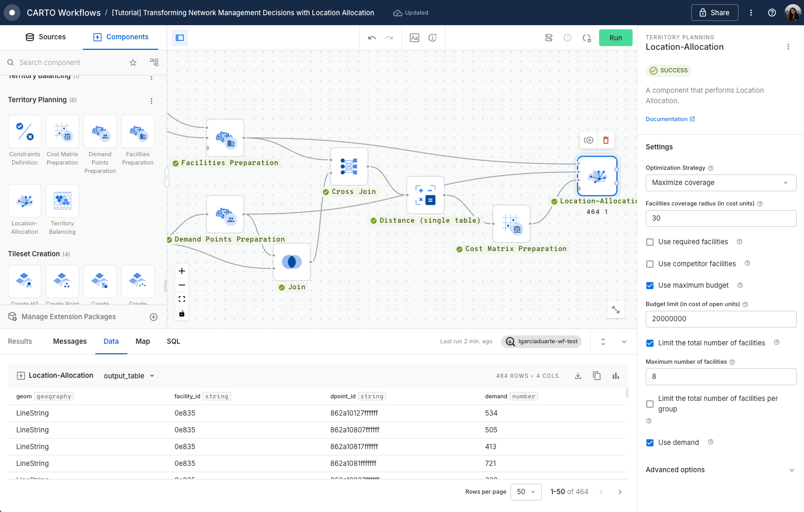
Task: Disable the Use demand checkbox
Action: pyautogui.click(x=650, y=443)
